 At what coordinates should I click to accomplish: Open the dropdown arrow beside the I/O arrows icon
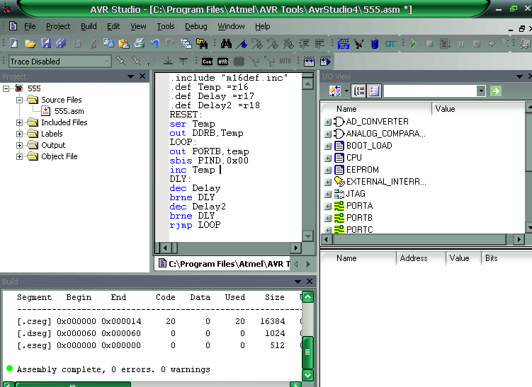[x=346, y=91]
